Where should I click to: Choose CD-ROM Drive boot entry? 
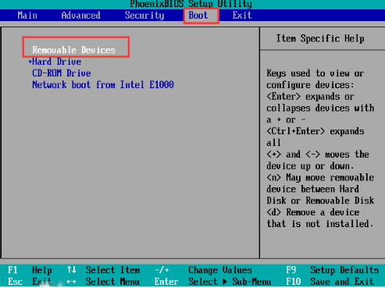click(x=62, y=73)
